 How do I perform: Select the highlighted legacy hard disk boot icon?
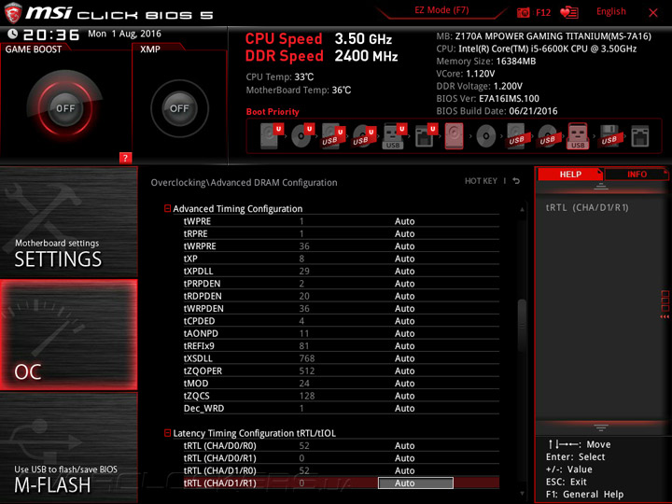click(455, 136)
